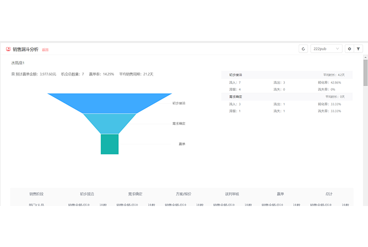The width and height of the screenshot is (368, 247).
Task: Click the 需求确定 funnel chart label
Action: [x=179, y=124]
